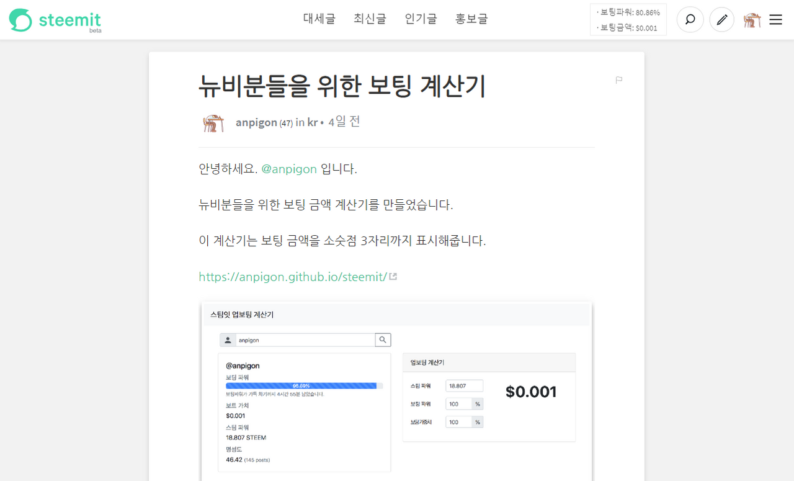Click the author avatar beside anpigon

213,123
